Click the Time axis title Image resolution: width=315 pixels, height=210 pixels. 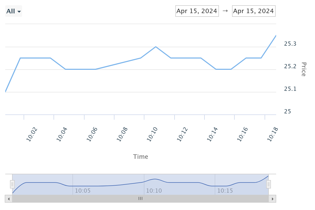[x=141, y=157]
